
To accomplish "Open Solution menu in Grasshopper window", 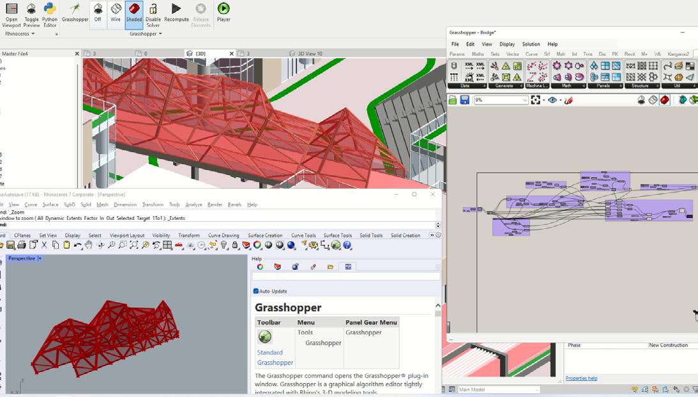I will pos(531,44).
